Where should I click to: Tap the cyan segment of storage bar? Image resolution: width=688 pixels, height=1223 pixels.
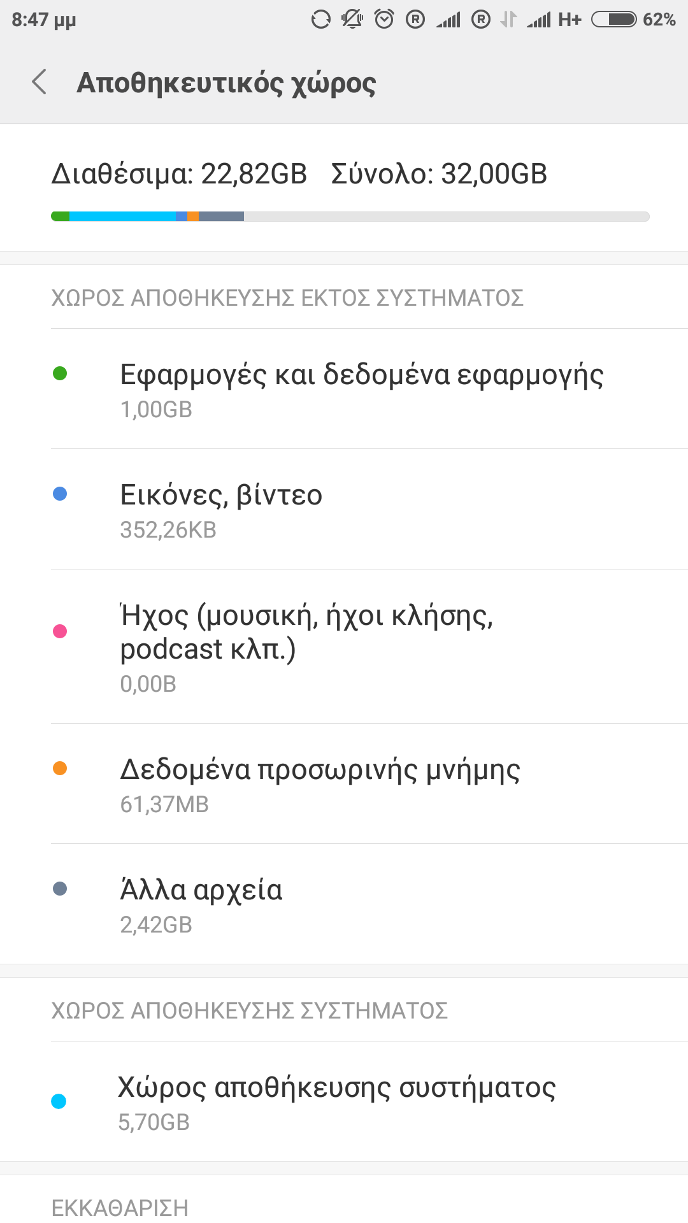pos(122,217)
